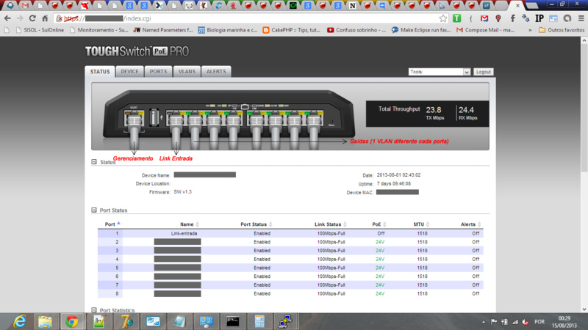Collapse the Status section
The width and height of the screenshot is (588, 330).
94,162
